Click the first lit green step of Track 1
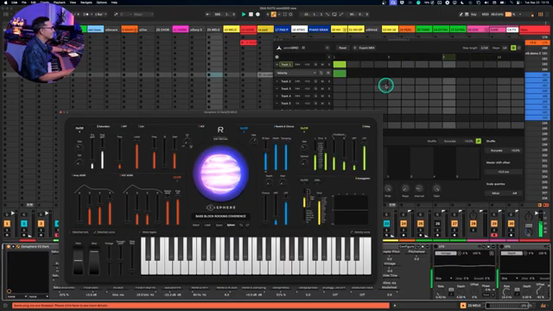 tap(340, 65)
